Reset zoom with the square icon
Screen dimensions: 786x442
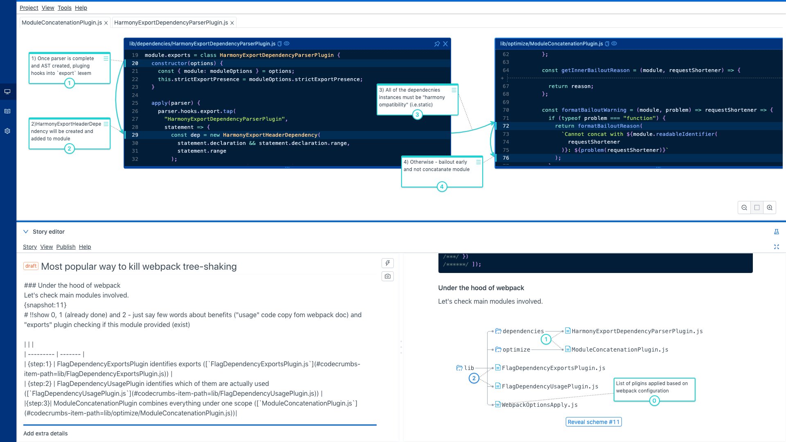pyautogui.click(x=757, y=208)
